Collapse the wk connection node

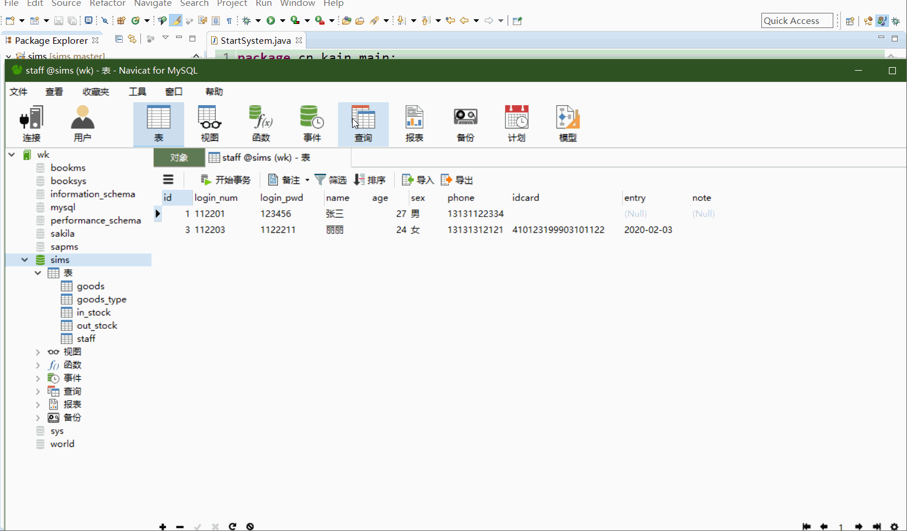[x=12, y=155]
